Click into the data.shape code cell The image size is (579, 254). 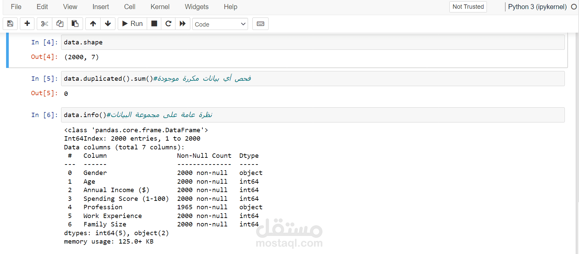point(313,42)
